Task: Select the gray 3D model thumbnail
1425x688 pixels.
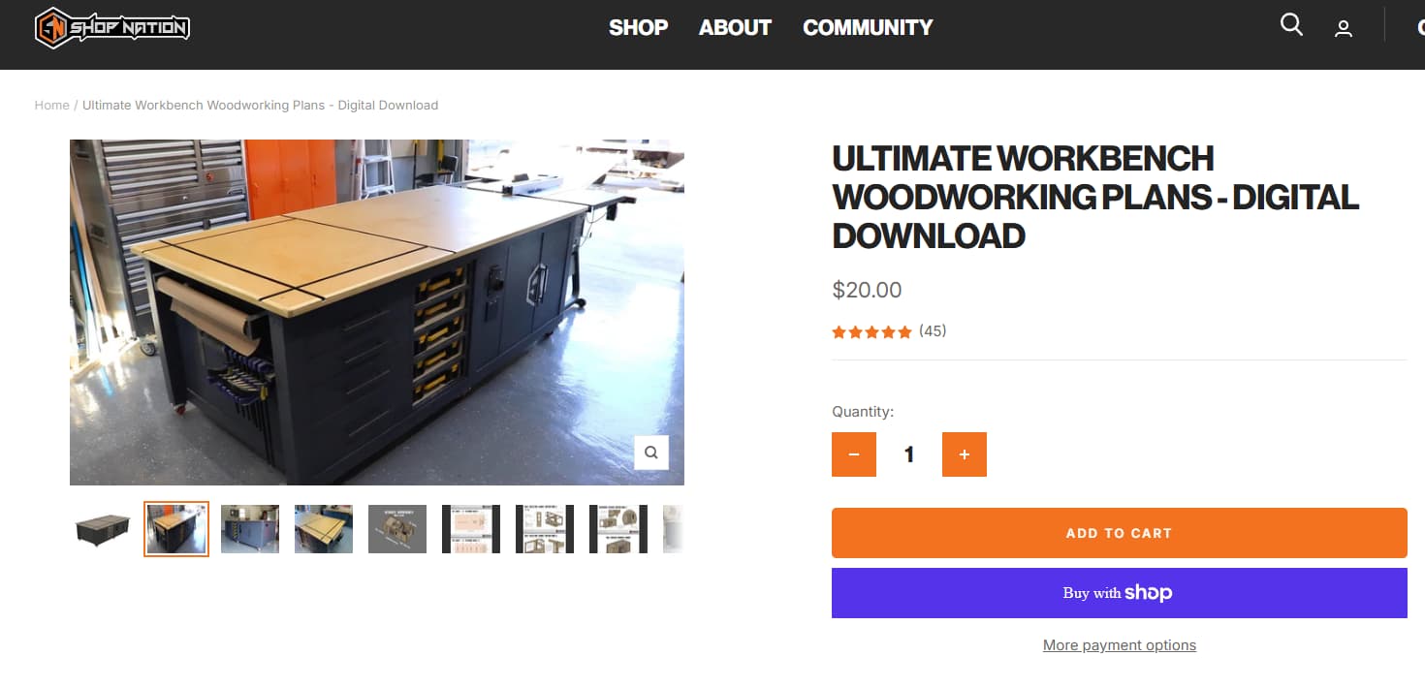Action: click(397, 529)
